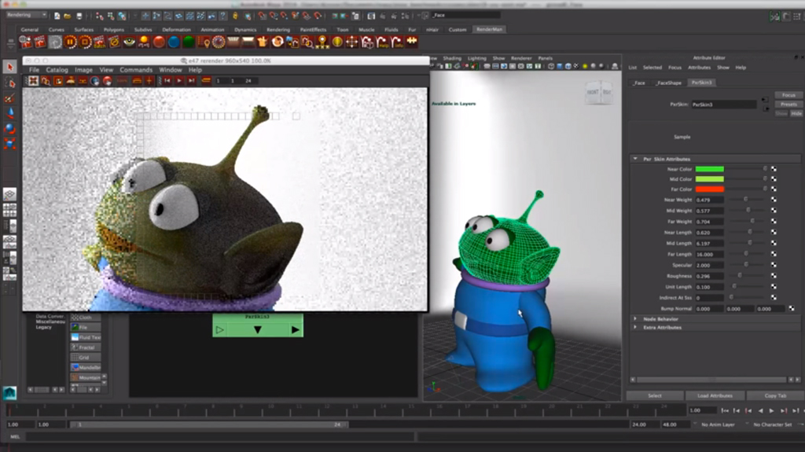Open the Rendering menu set dropdown
The image size is (805, 452).
[x=25, y=15]
